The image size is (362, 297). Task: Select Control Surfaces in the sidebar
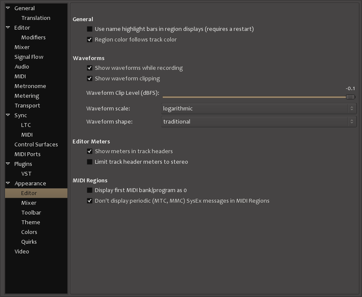(36, 144)
